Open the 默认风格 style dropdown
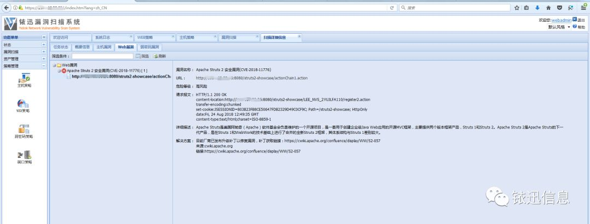Viewport: 590px width, 224px height. [559, 27]
